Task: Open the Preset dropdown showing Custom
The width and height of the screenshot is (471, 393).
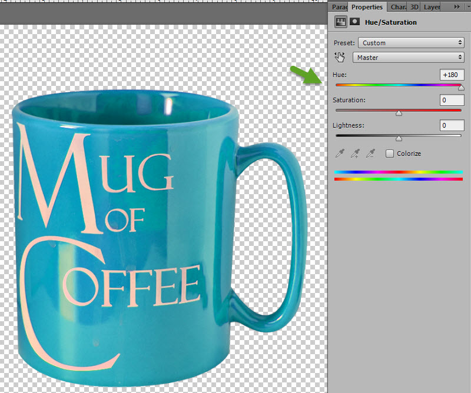Action: click(x=411, y=43)
